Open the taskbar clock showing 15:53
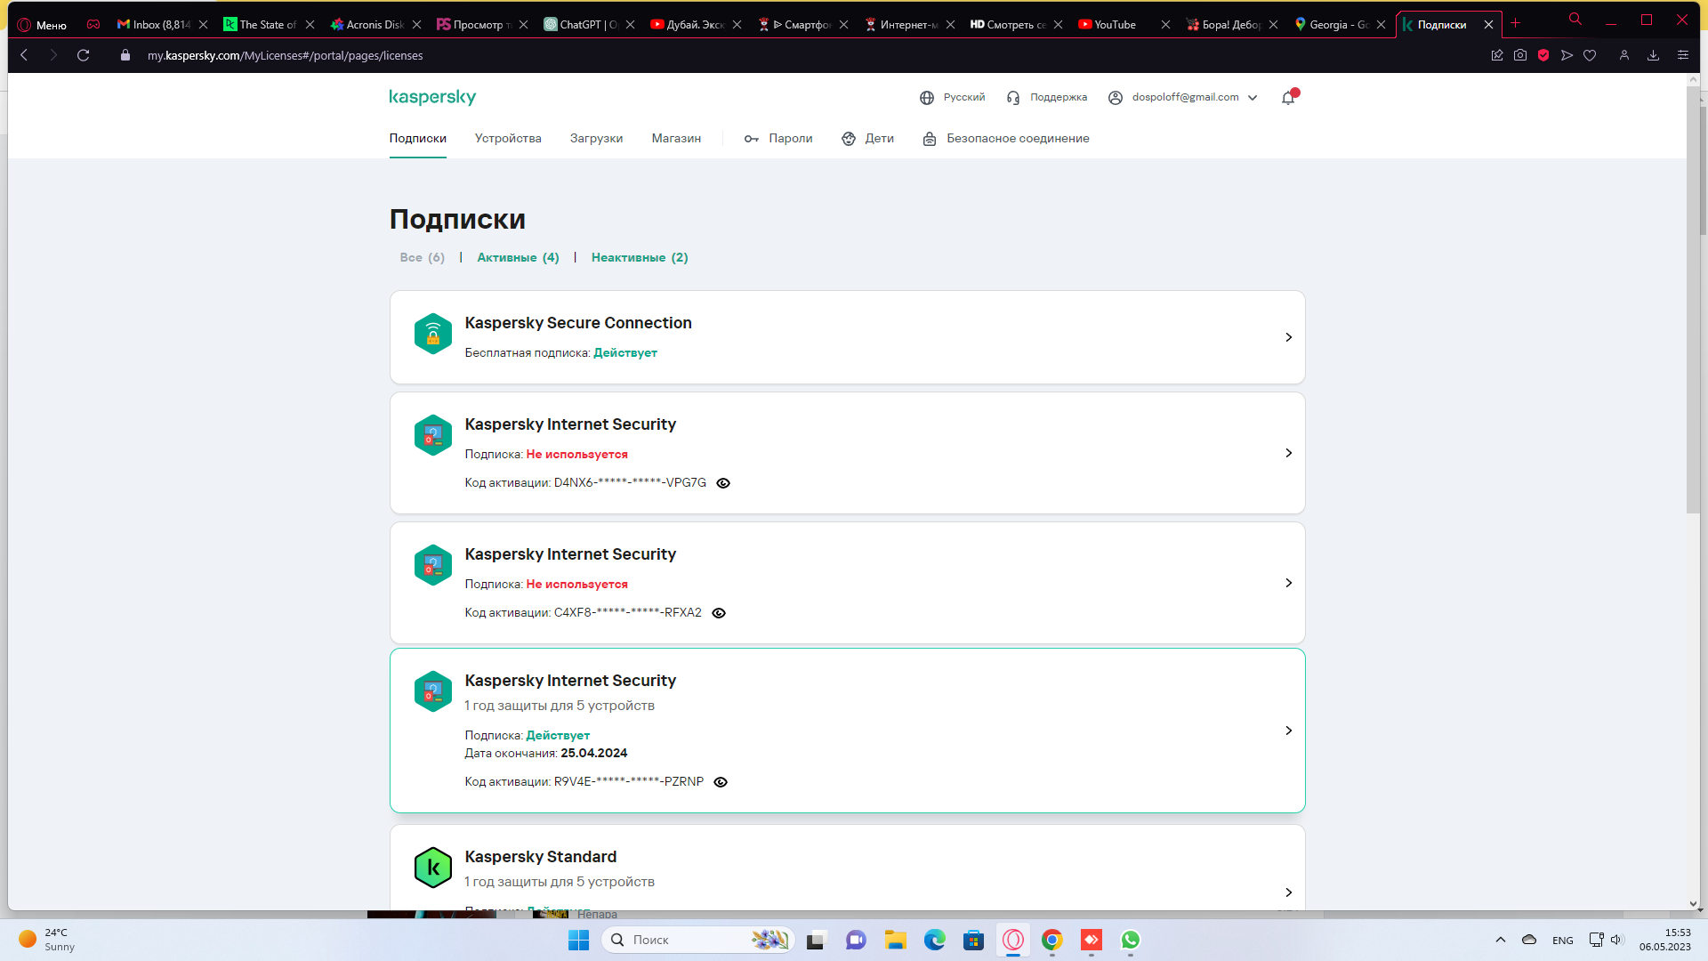Screen dimensions: 1708x961 (x=1664, y=940)
